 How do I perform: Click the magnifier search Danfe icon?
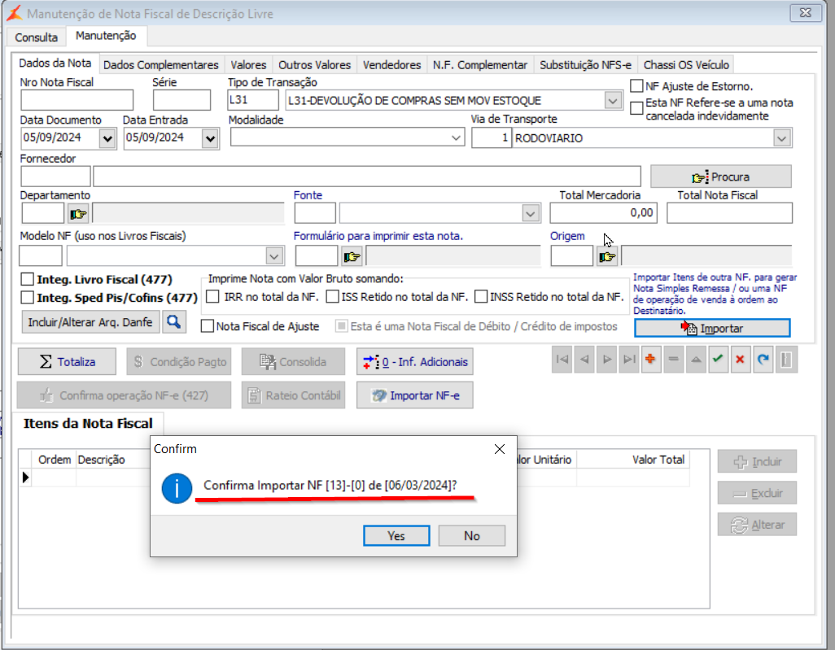pos(173,322)
